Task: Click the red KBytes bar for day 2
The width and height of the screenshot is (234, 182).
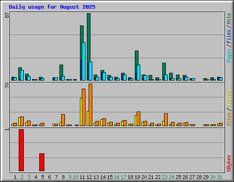Action: [x=21, y=150]
